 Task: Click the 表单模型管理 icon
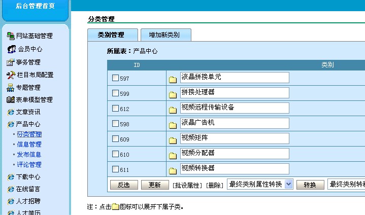(11, 100)
